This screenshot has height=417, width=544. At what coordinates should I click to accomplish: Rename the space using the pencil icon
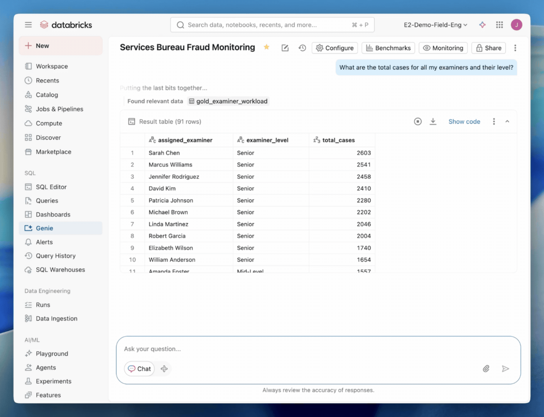point(285,47)
